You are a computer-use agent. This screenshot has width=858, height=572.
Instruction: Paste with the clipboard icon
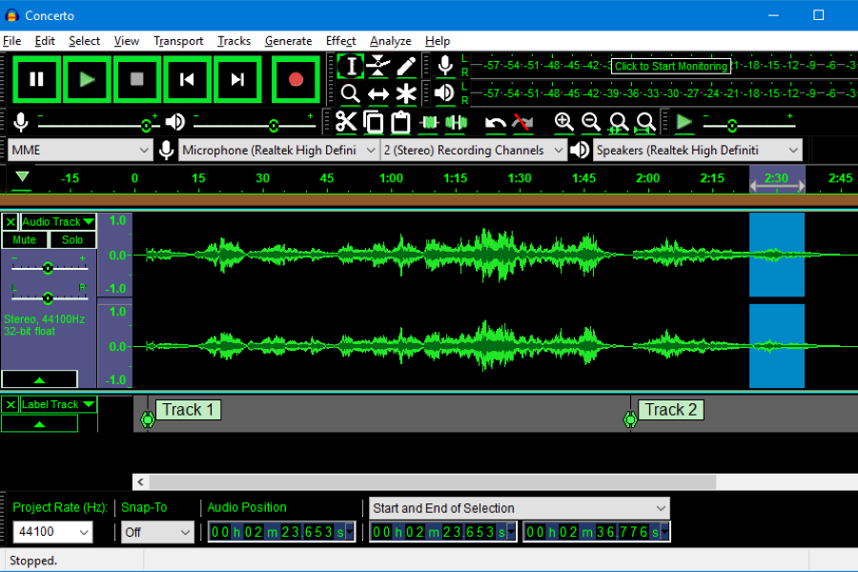(x=400, y=122)
